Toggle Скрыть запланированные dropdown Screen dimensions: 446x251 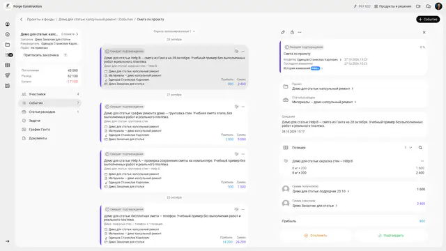pyautogui.click(x=174, y=31)
